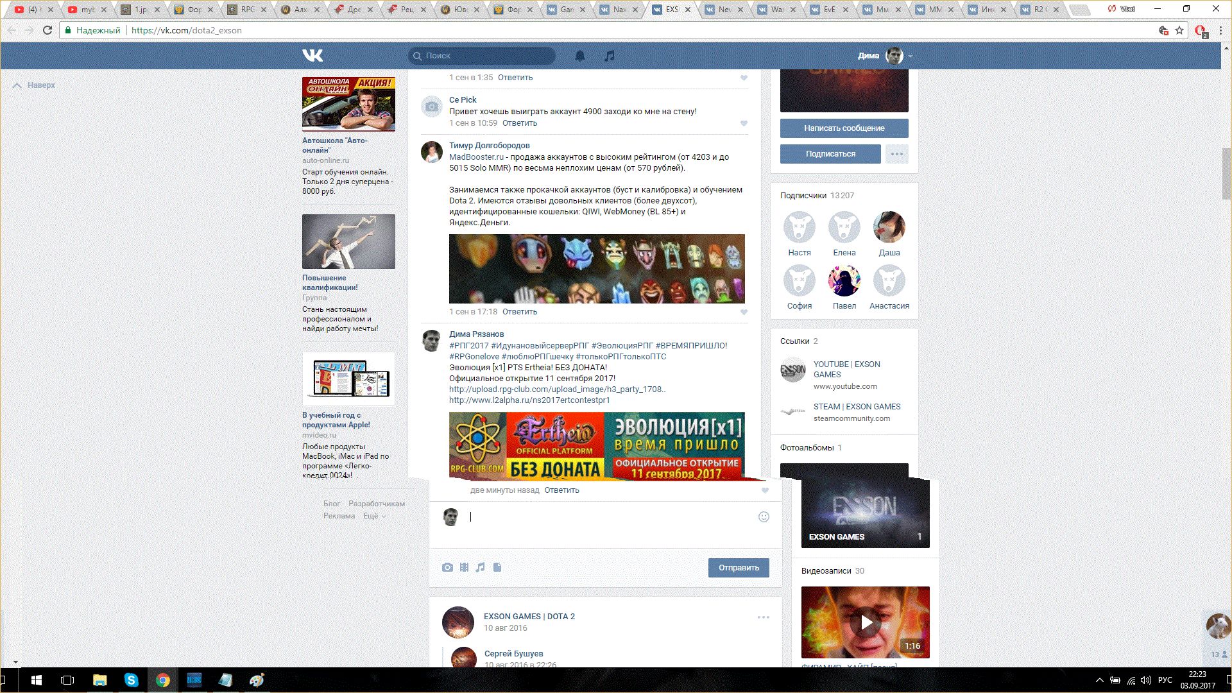This screenshot has width=1232, height=693.
Task: Attach a document with the file icon
Action: click(x=497, y=567)
